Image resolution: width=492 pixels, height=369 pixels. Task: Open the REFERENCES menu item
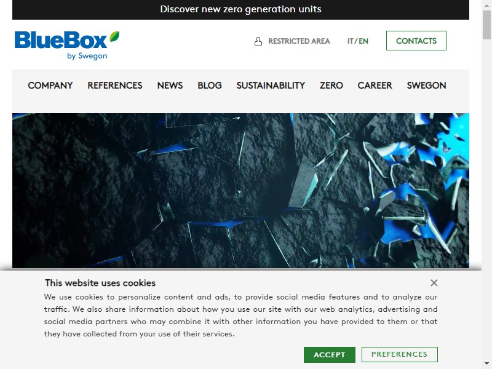coord(115,85)
